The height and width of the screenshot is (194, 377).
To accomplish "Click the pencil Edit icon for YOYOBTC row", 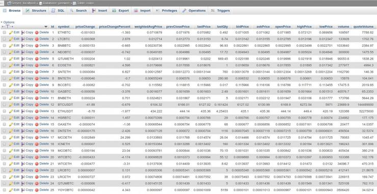I will click(11, 190).
